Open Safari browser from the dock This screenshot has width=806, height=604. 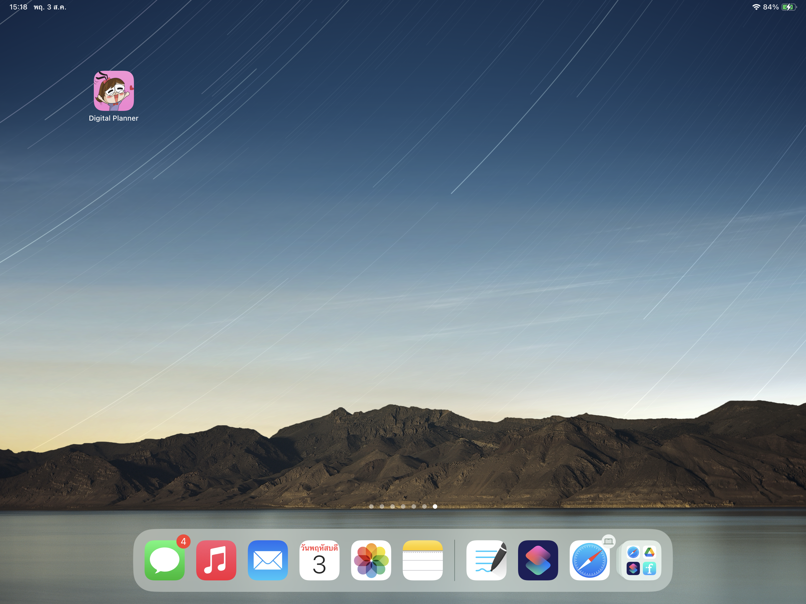589,560
